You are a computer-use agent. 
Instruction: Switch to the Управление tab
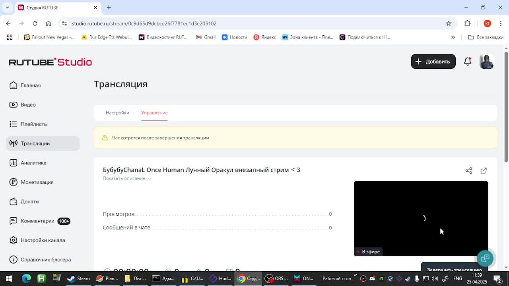point(154,113)
